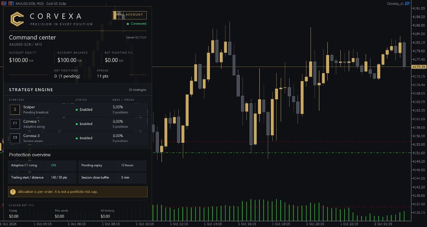Screen dimensions: 427x227
Task: Click the '2 Oct 01:15' time axis label
Action: click(383, 224)
